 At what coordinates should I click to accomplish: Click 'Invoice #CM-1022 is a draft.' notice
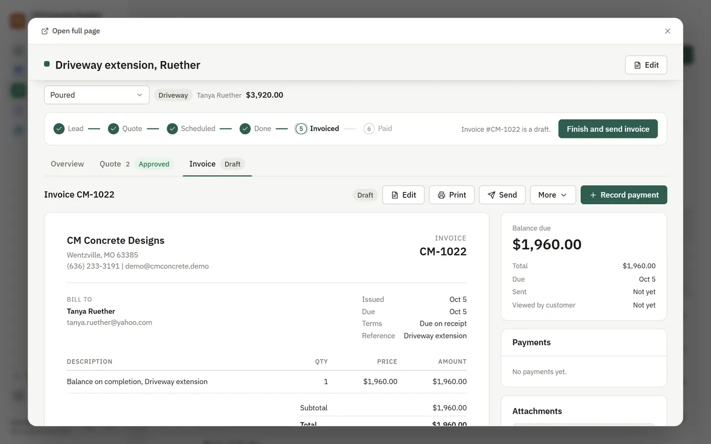506,129
